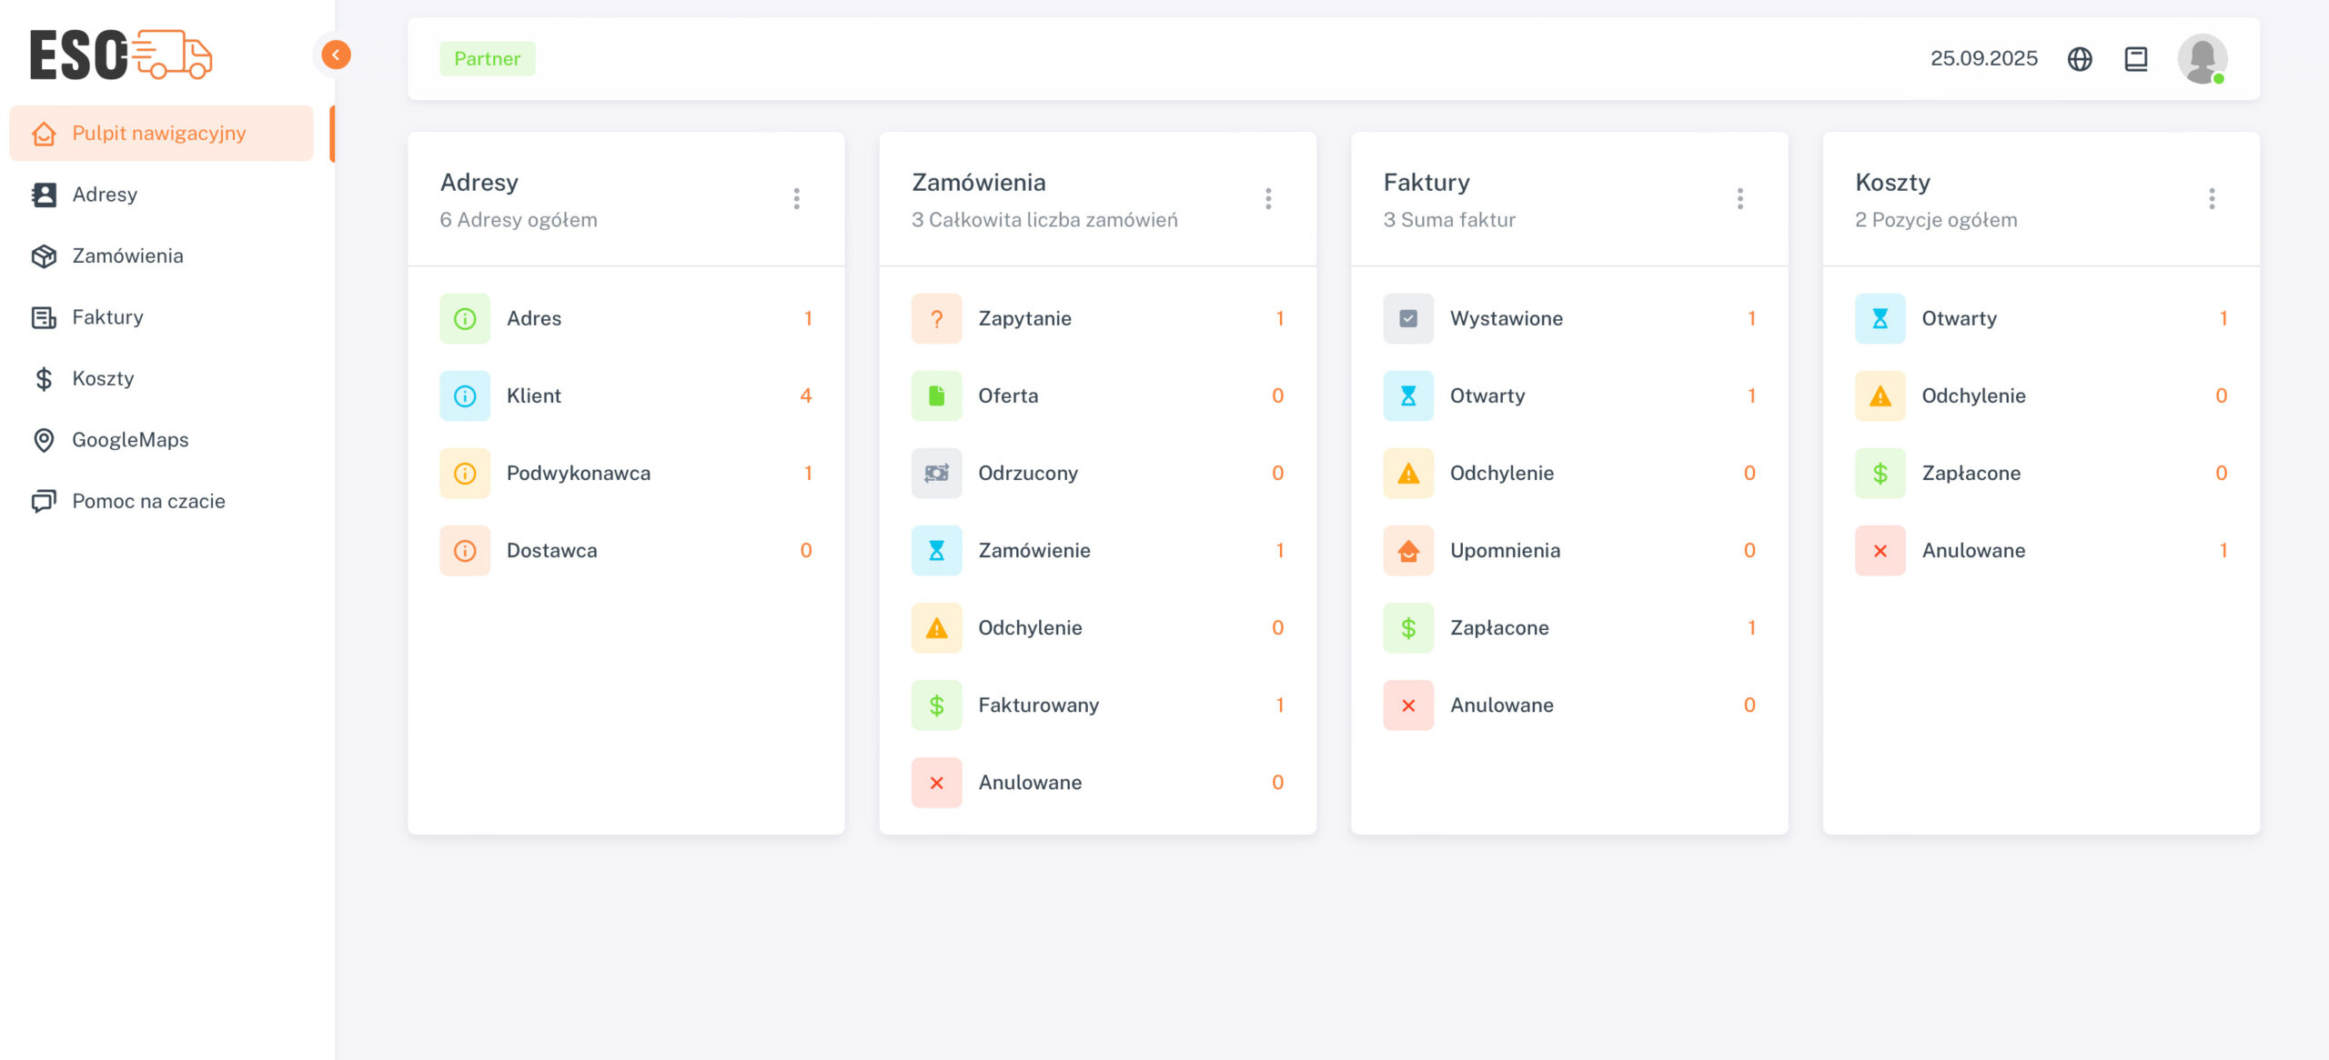Click Fakturowany green dollar icon
This screenshot has width=2329, height=1060.
[936, 705]
